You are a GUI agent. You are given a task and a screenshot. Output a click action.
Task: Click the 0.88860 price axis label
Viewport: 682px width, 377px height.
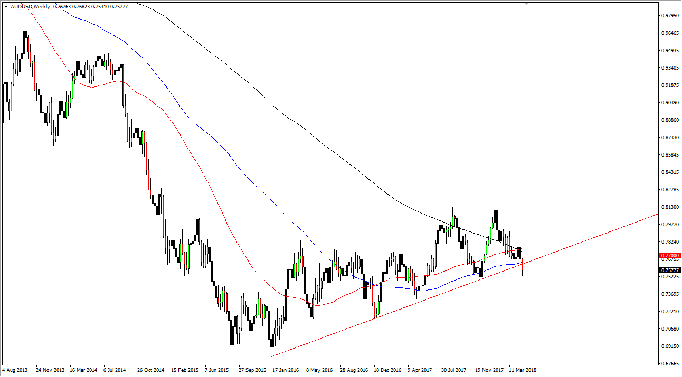[669, 120]
